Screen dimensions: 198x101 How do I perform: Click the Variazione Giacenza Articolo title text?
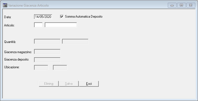(x=29, y=6)
